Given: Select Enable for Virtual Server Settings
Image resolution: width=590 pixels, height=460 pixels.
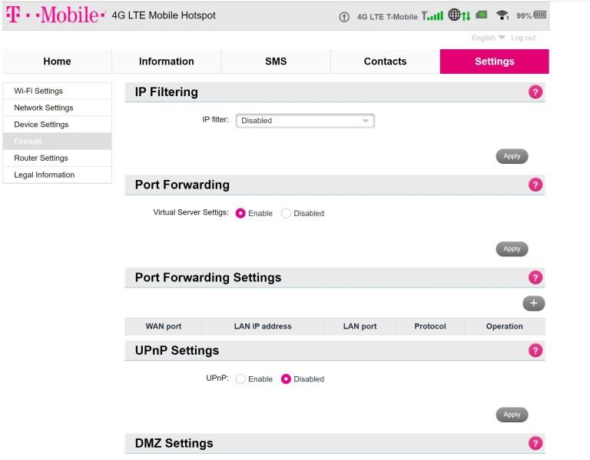Looking at the screenshot, I should coord(241,213).
